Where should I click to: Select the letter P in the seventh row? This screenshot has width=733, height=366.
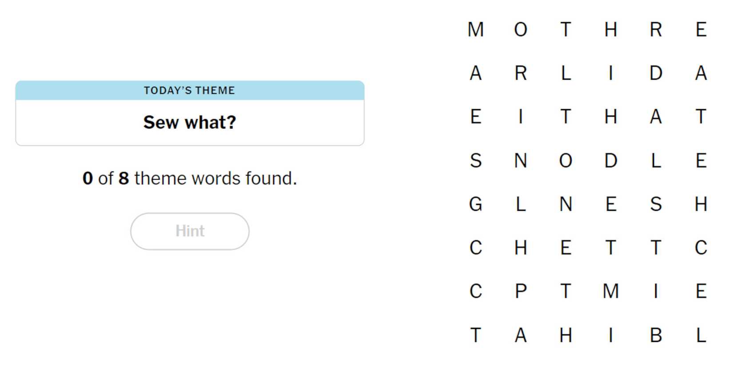[x=521, y=292]
